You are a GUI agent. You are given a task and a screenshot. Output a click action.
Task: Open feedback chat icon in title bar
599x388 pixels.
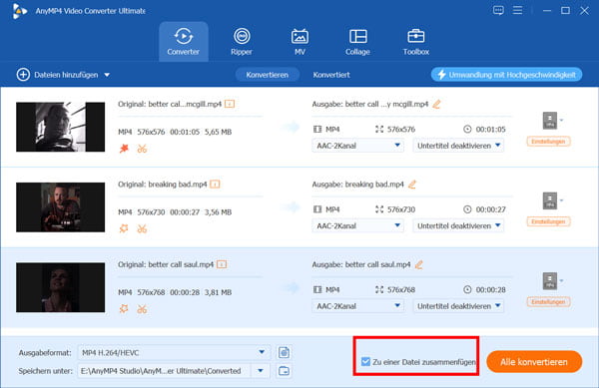click(498, 10)
